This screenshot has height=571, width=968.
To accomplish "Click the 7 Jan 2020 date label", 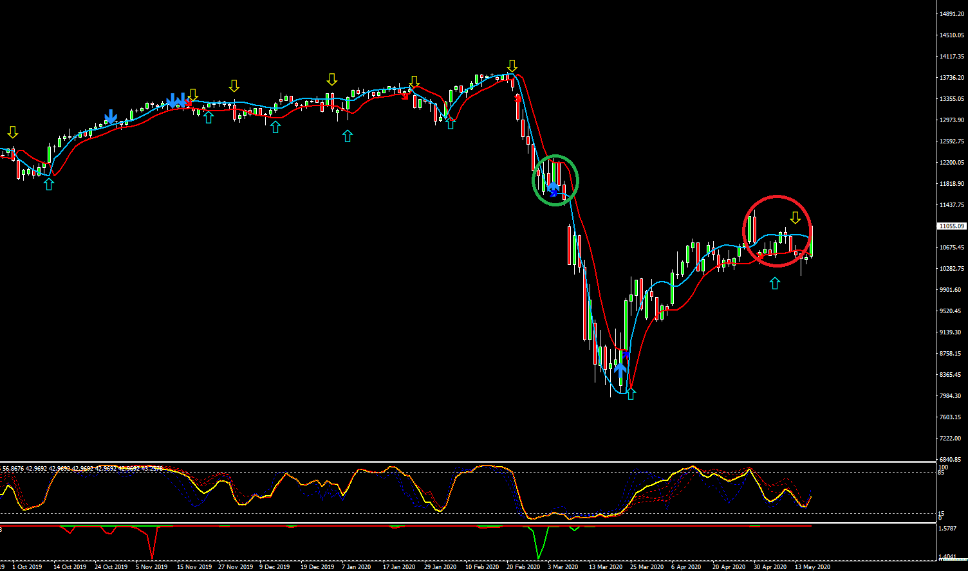I will coord(356,567).
